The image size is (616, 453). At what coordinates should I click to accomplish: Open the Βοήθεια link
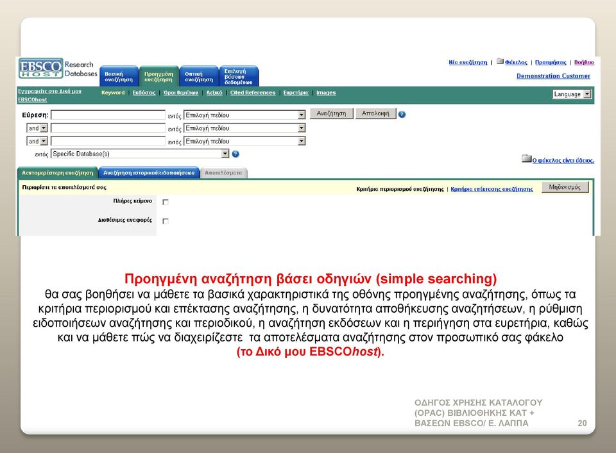pyautogui.click(x=584, y=62)
